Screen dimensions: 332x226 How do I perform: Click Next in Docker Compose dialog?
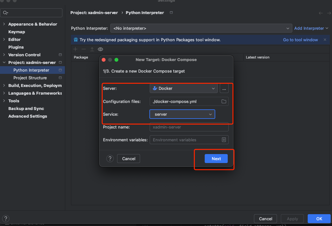[x=216, y=159]
